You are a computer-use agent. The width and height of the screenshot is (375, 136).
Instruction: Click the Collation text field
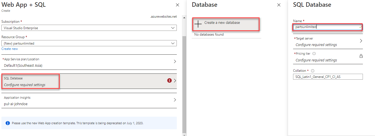click(328, 77)
